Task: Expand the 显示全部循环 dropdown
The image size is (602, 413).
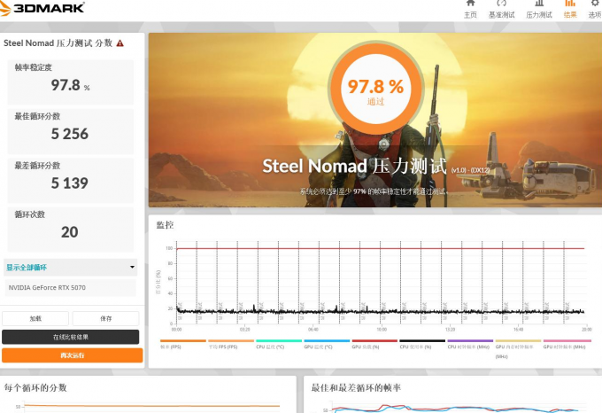Action: click(70, 267)
